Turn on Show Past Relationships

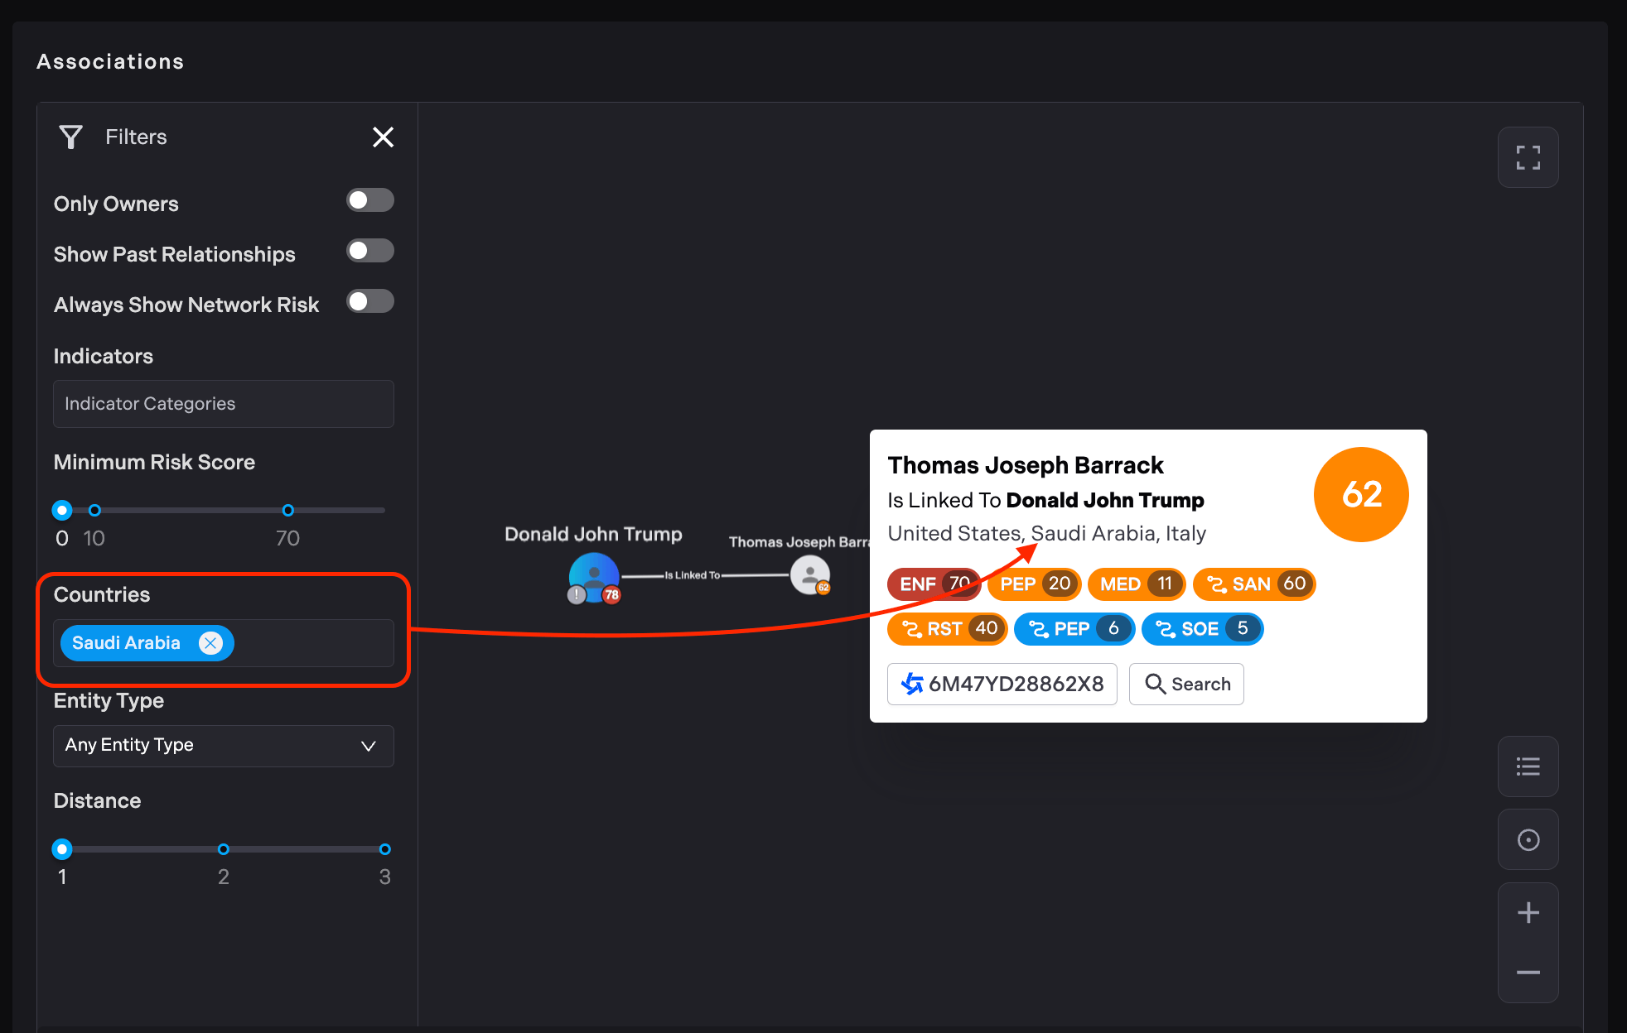pos(369,251)
